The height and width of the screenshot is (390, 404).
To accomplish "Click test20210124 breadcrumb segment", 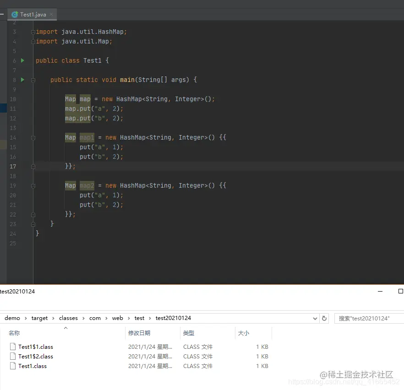I will (x=173, y=318).
